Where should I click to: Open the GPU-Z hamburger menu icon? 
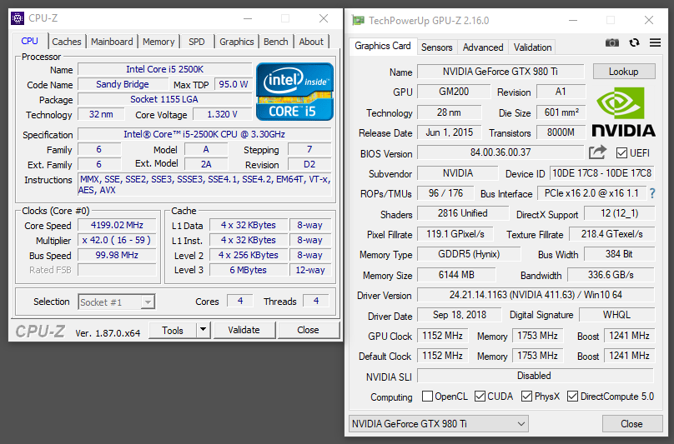655,42
